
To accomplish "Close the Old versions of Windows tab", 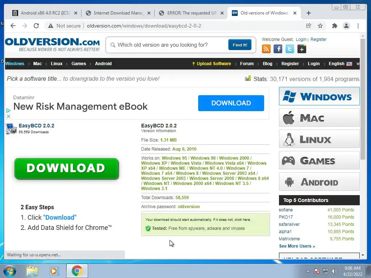I will [x=295, y=13].
